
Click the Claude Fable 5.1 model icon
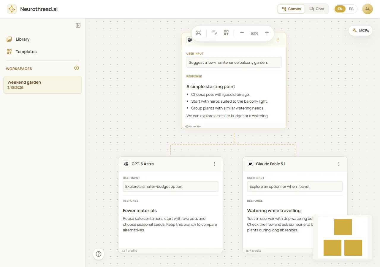click(x=251, y=164)
